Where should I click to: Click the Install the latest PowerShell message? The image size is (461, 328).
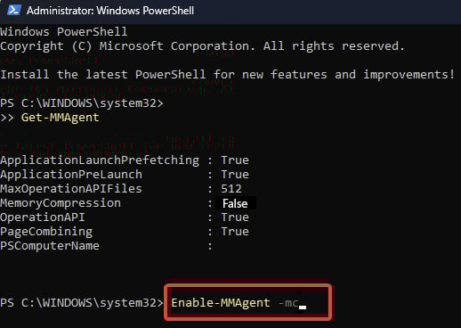[x=227, y=75]
